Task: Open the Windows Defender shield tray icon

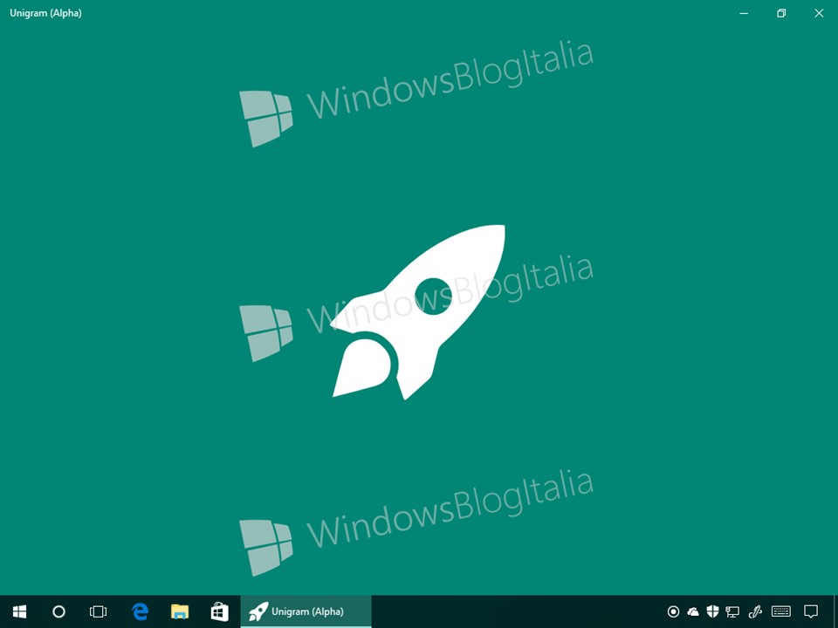Action: 712,611
